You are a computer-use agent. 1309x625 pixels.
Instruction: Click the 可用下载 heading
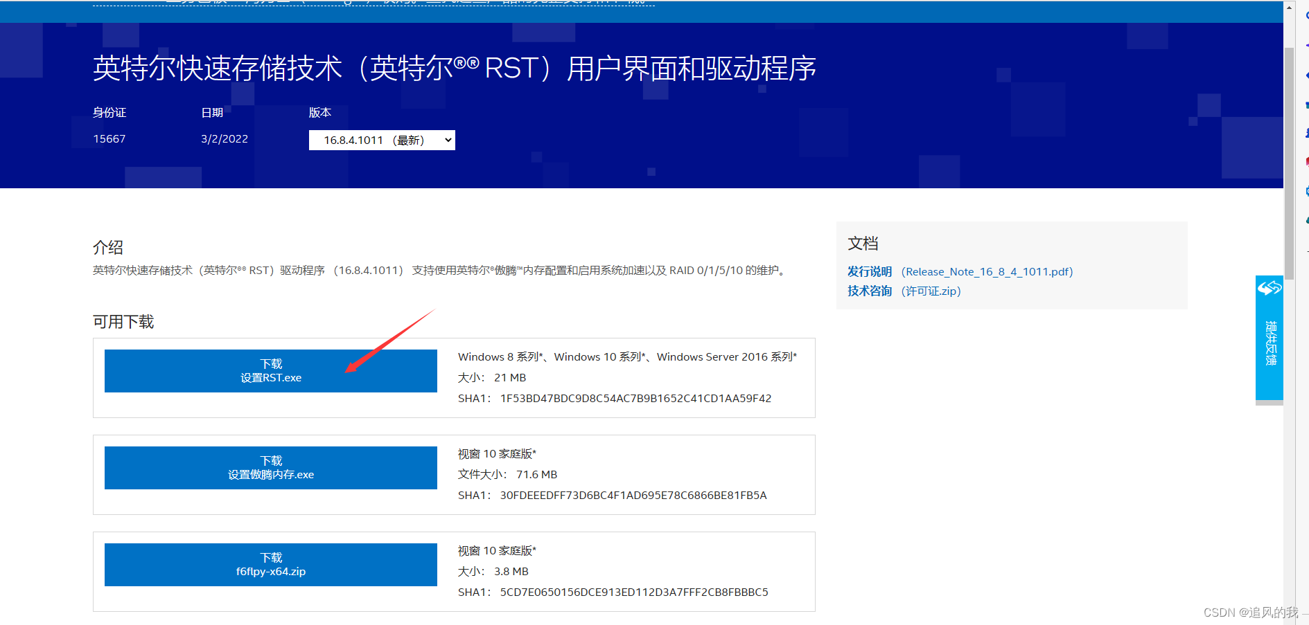[x=123, y=322]
